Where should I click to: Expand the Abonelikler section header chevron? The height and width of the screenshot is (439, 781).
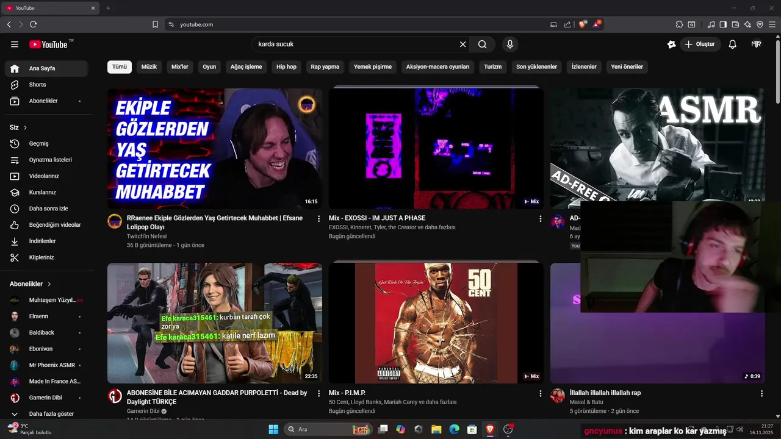(49, 284)
